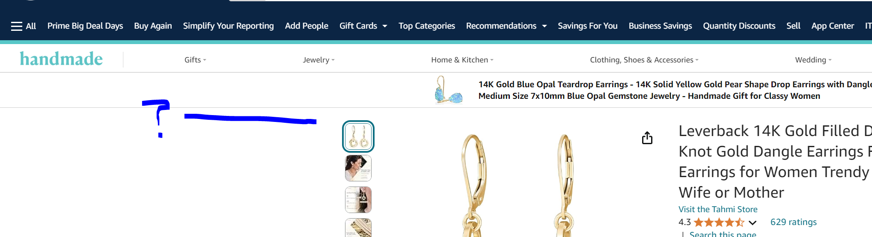The height and width of the screenshot is (237, 872).
Task: Select the third product thumbnail
Action: coord(358,200)
